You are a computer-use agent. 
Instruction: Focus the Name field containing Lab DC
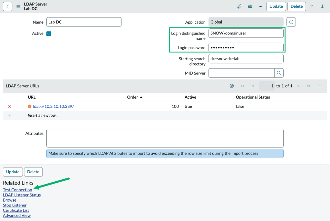tap(84, 22)
